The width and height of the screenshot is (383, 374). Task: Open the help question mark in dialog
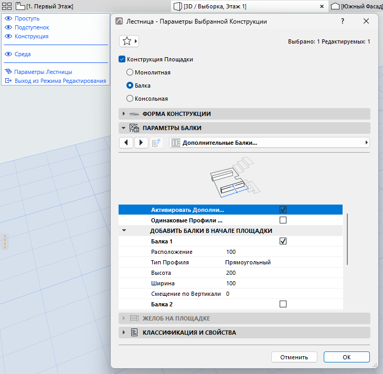point(343,22)
